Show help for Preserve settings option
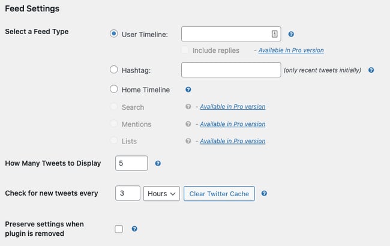 [x=134, y=229]
